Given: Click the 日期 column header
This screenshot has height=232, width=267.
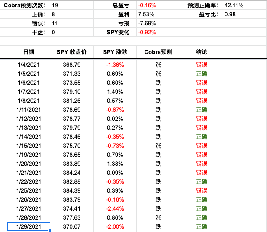Looking at the screenshot, I should (x=29, y=52).
